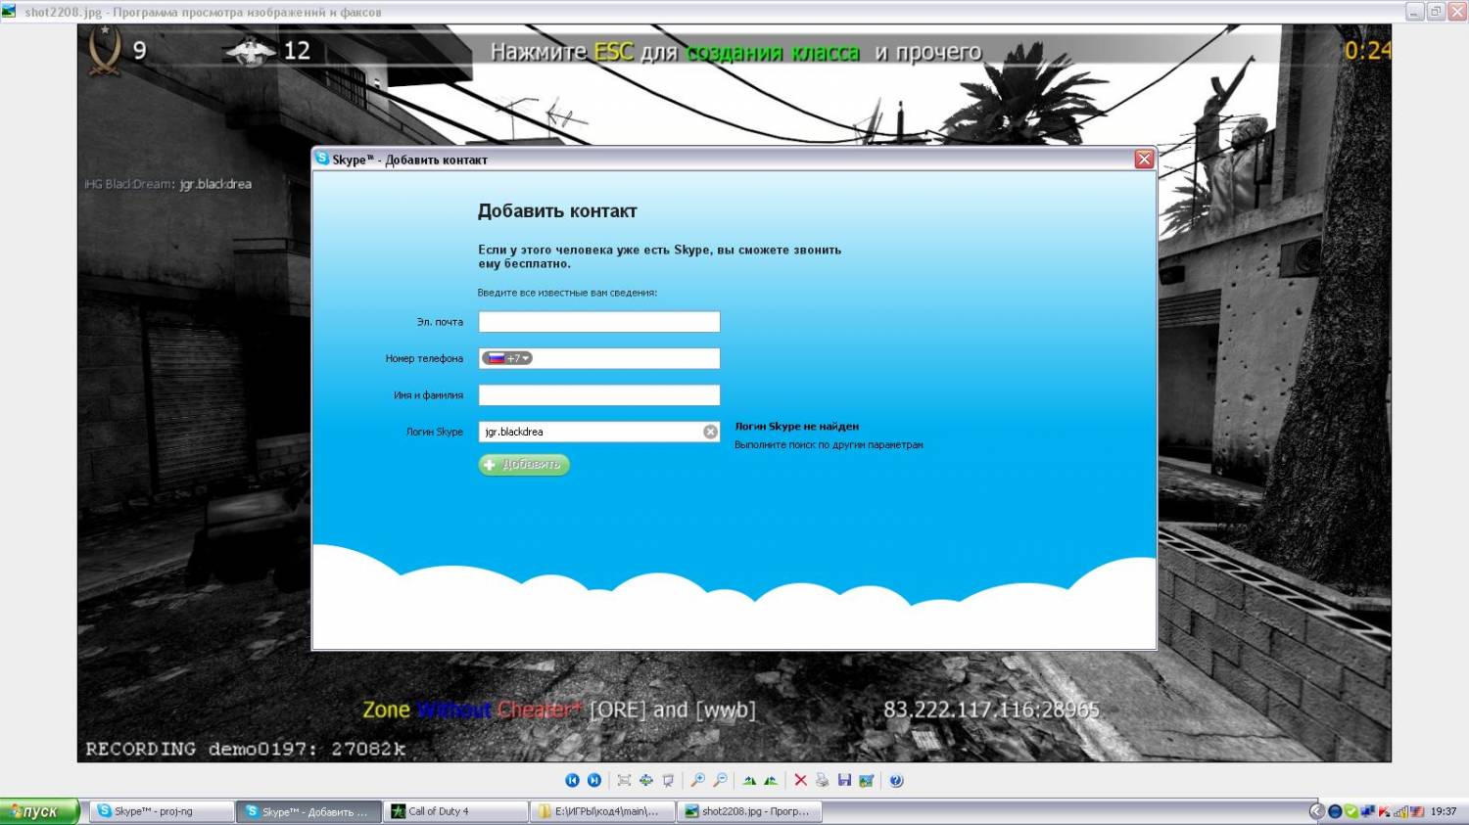This screenshot has height=825, width=1469.
Task: Print the image via the printer icon
Action: [822, 780]
